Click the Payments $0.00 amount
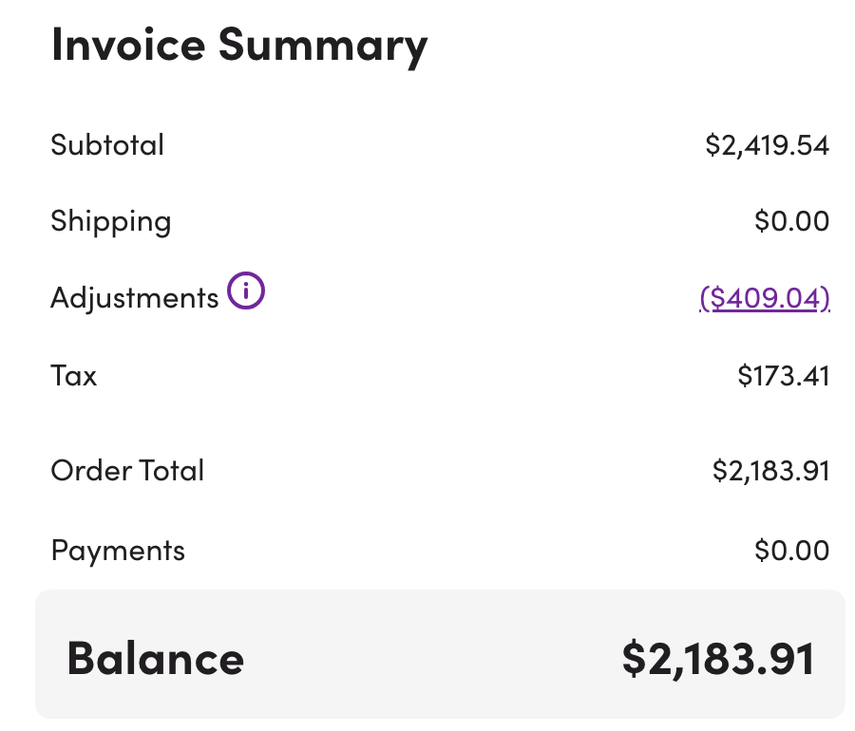This screenshot has width=855, height=731. click(x=791, y=551)
